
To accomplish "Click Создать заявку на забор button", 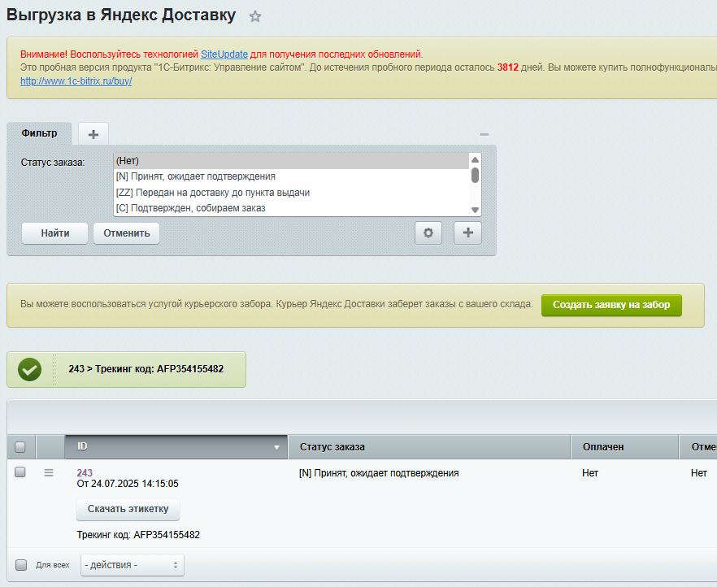I will click(x=611, y=305).
